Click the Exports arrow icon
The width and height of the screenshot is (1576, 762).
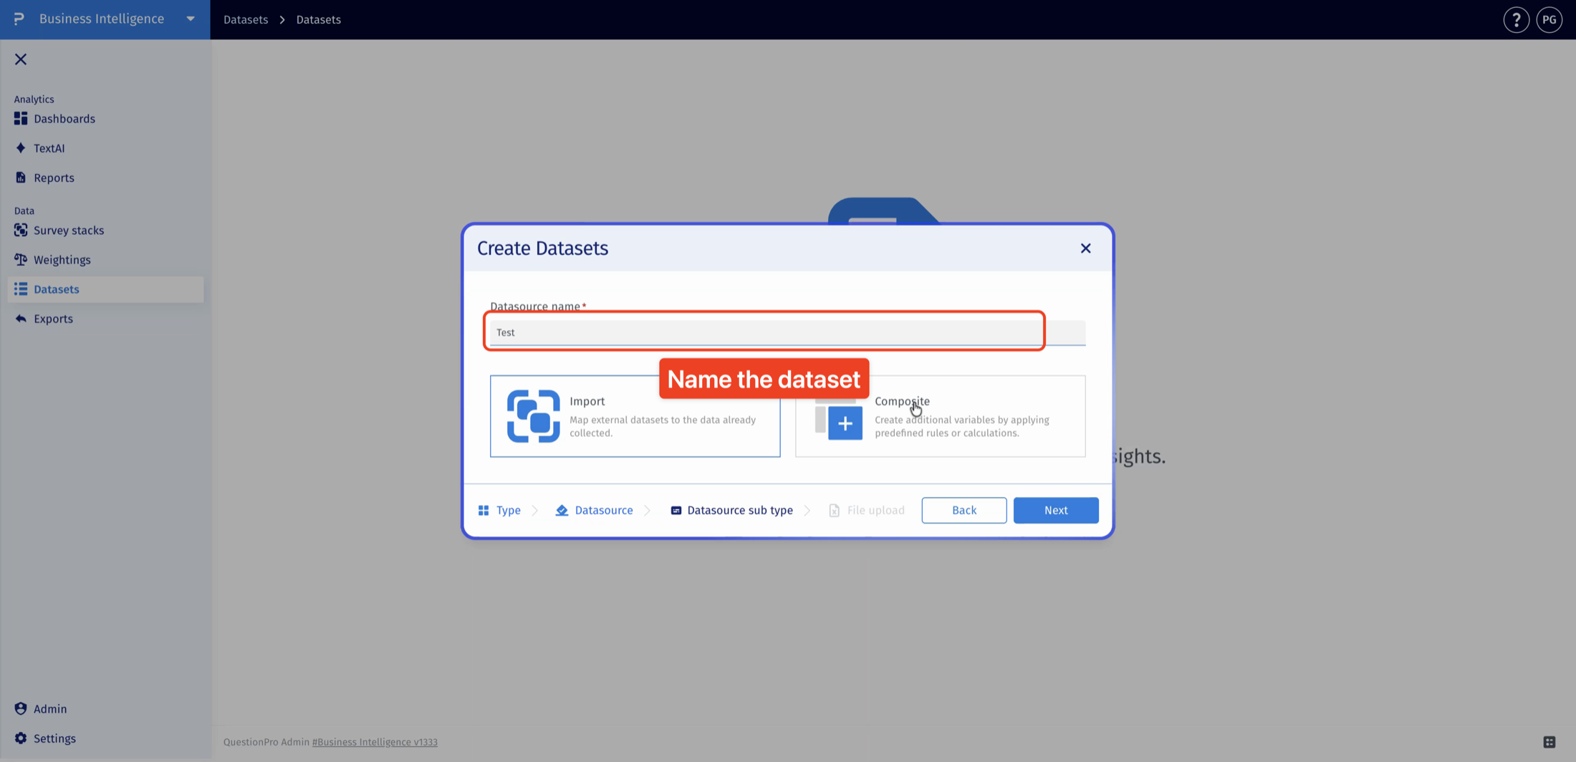21,319
